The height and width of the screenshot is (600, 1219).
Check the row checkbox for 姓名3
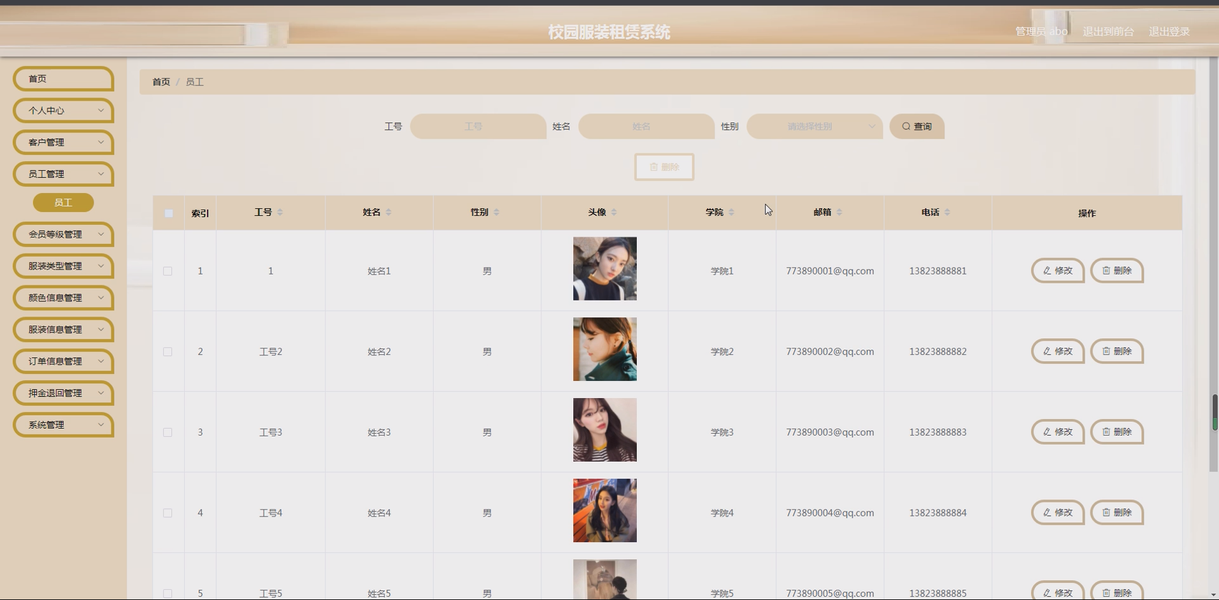point(168,432)
